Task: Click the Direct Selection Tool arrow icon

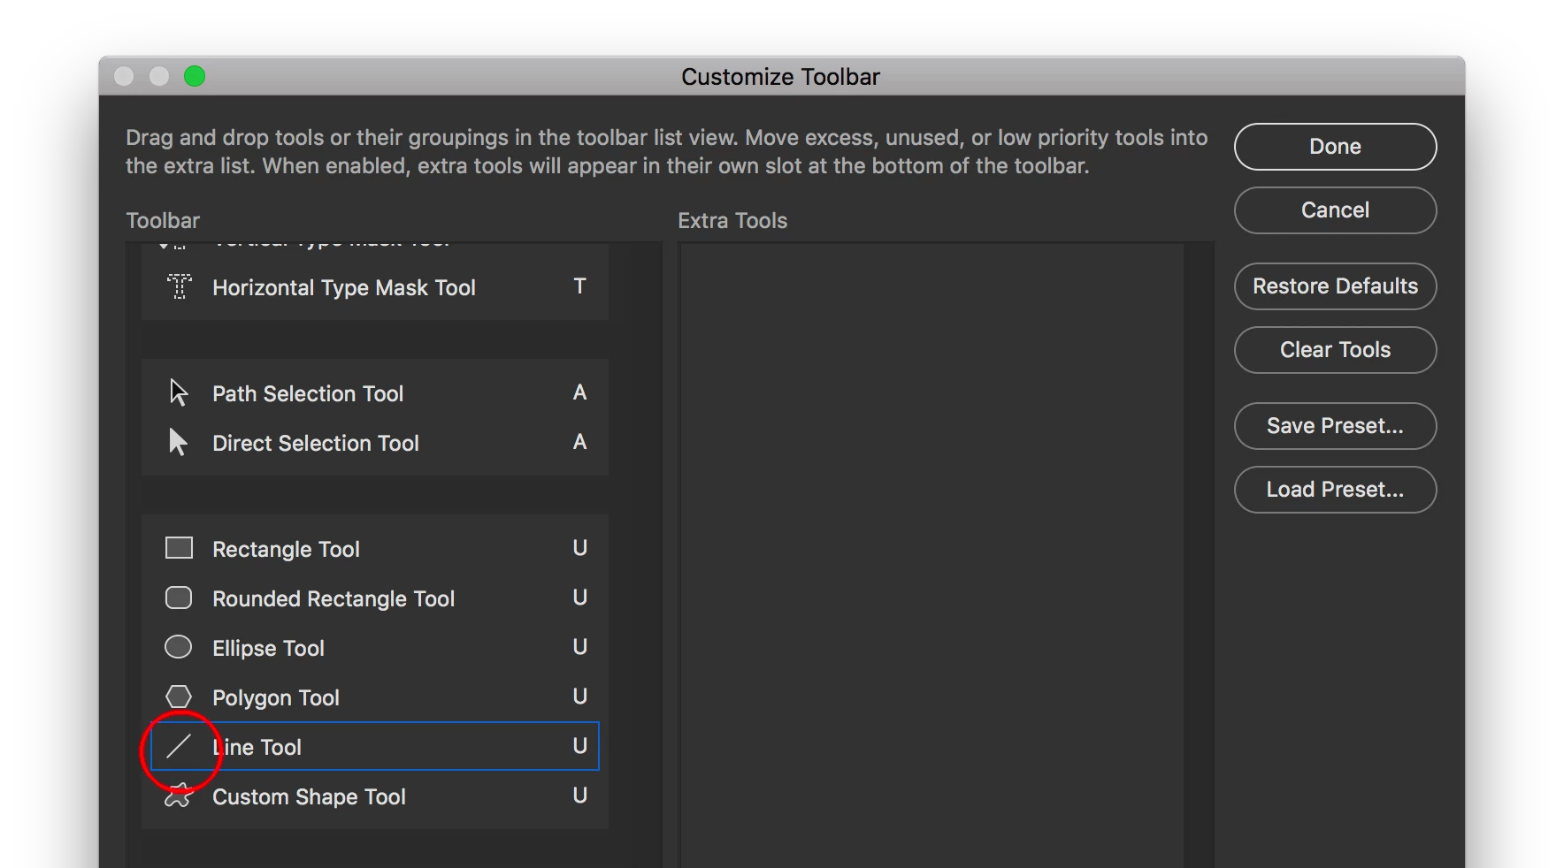Action: click(x=179, y=442)
